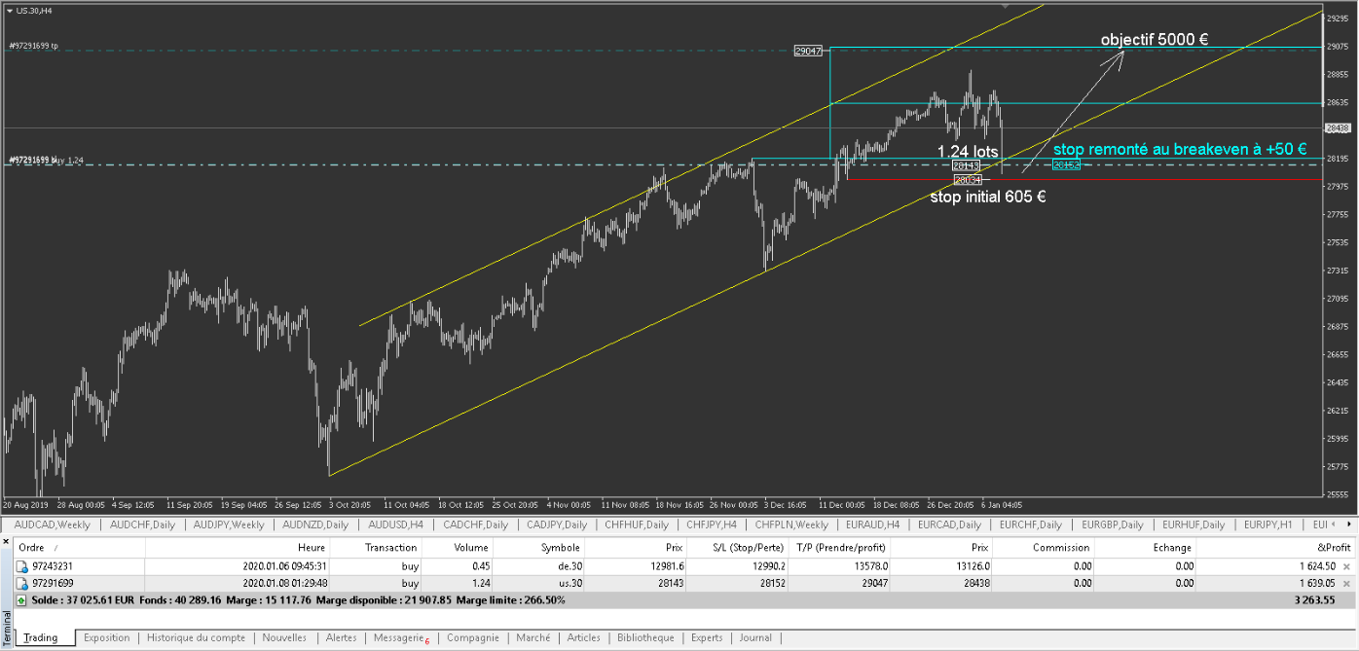Screen dimensions: 1359x651
Task: Switch to the Nouvelles tab
Action: point(284,637)
